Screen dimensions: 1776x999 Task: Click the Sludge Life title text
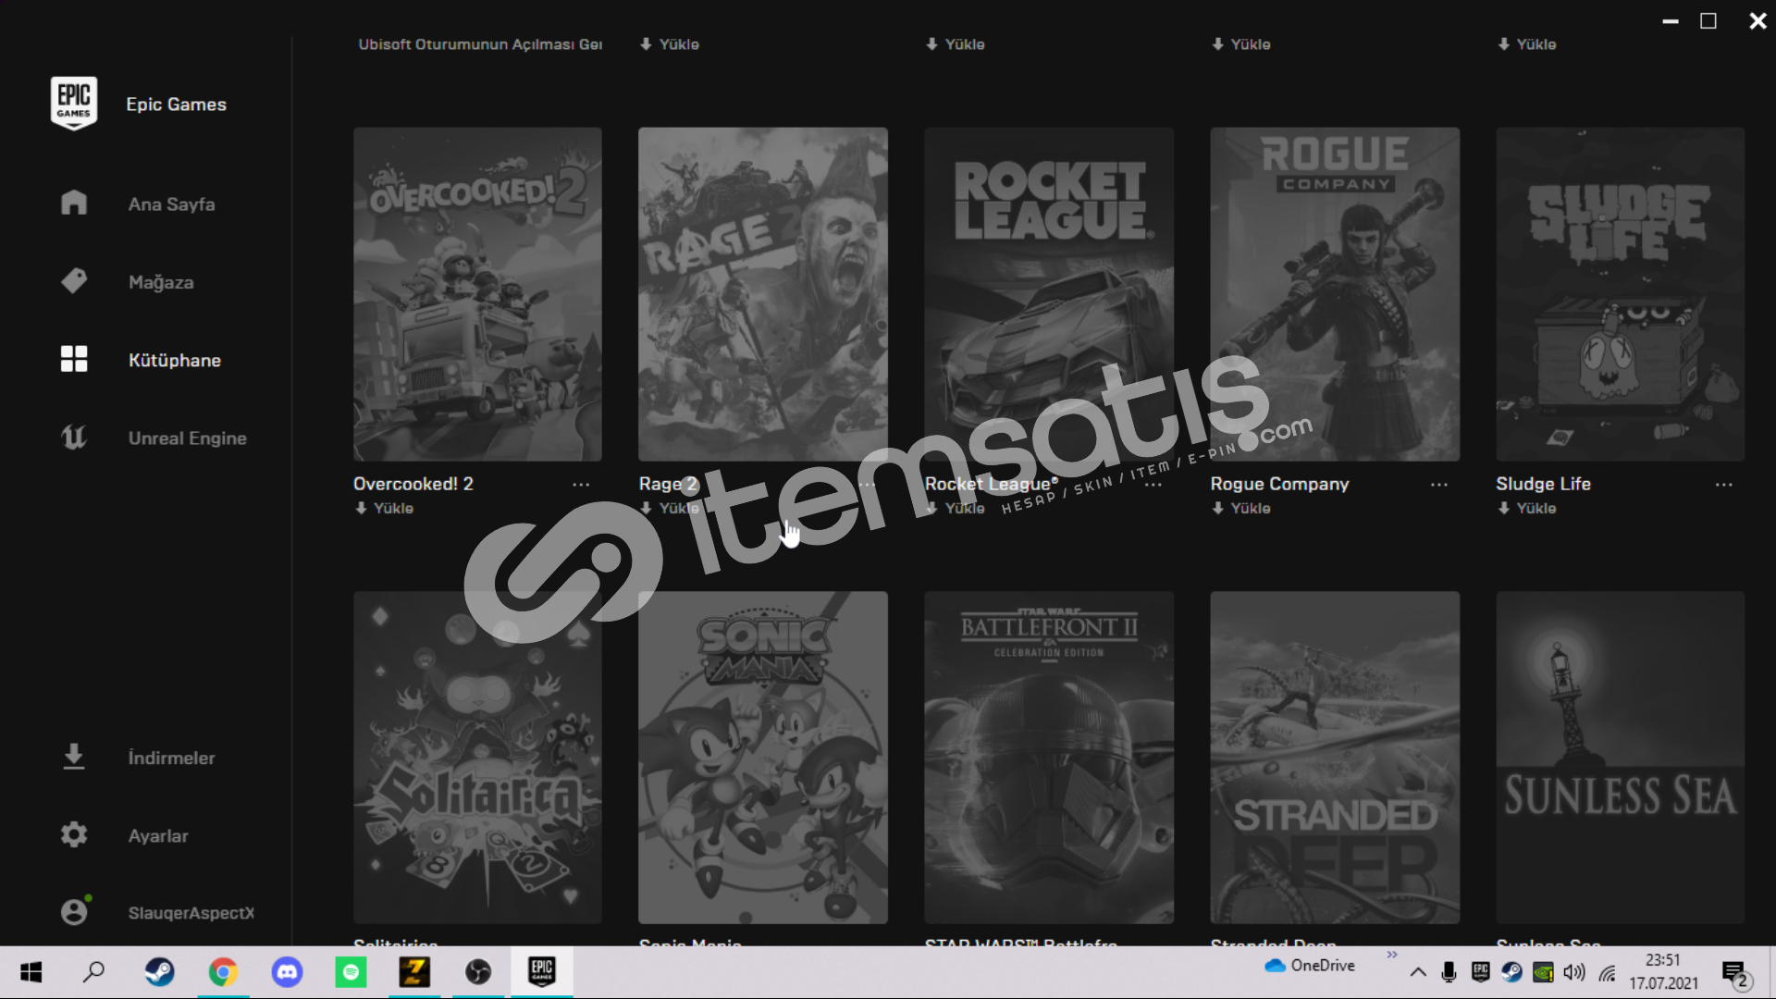click(x=1543, y=484)
